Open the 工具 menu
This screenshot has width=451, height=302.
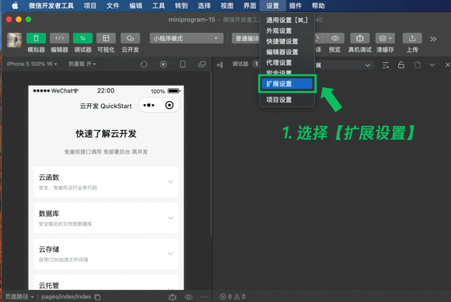pyautogui.click(x=158, y=6)
